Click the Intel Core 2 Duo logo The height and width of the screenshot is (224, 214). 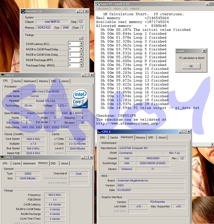(80, 99)
